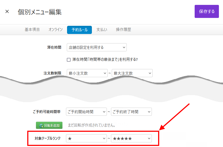Close the individual menu edit dialog
Image resolution: width=223 pixels, height=147 pixels.
7,12
